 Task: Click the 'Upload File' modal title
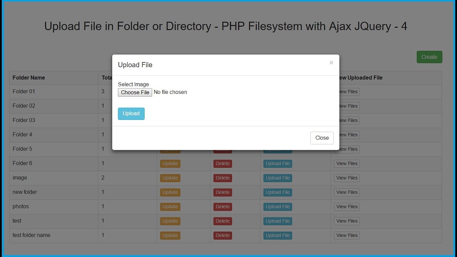tap(135, 65)
